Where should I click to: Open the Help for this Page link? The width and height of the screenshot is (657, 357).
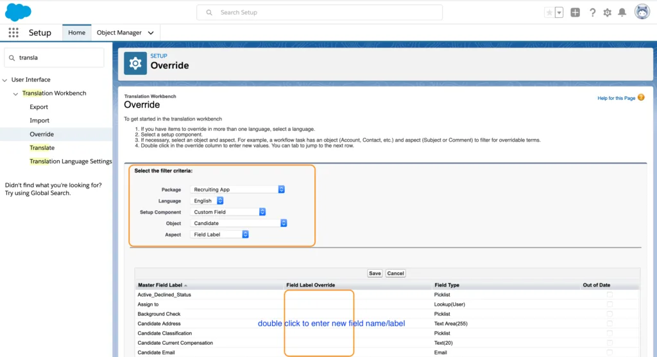pyautogui.click(x=616, y=98)
